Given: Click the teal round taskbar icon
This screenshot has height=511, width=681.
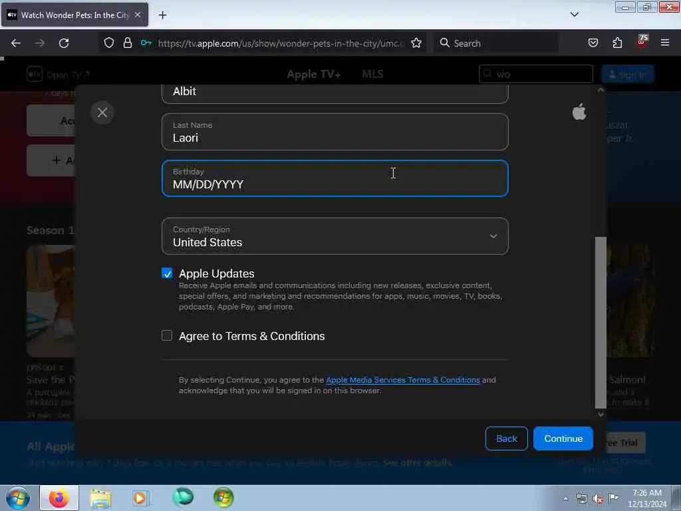Looking at the screenshot, I should click(183, 497).
